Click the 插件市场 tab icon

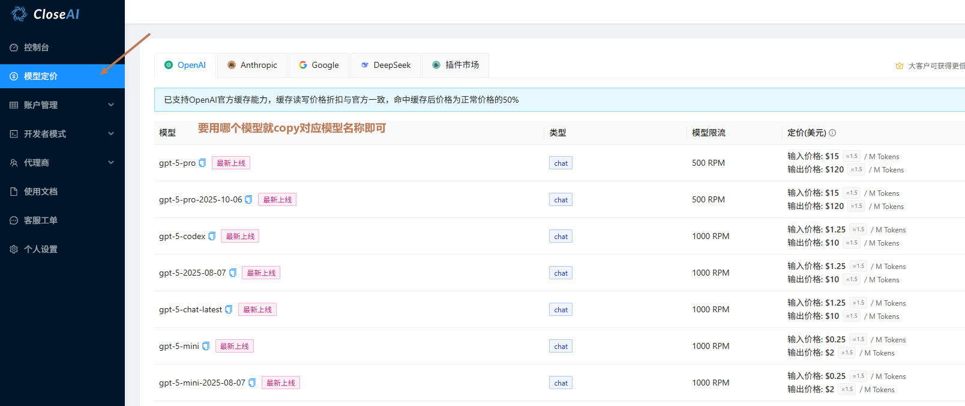pyautogui.click(x=436, y=65)
